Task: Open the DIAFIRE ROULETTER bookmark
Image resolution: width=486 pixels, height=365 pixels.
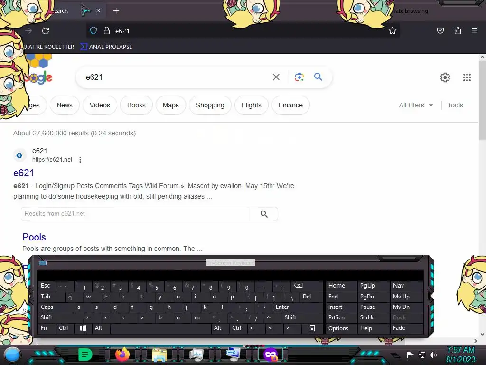Action: click(49, 47)
